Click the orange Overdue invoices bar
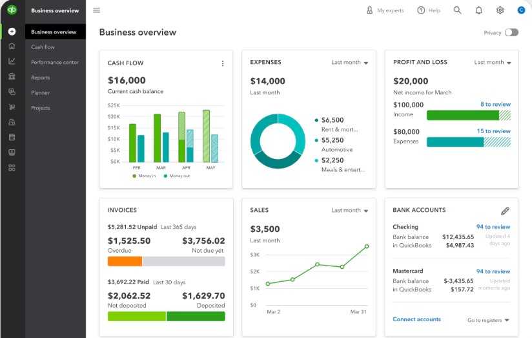 [x=125, y=261]
